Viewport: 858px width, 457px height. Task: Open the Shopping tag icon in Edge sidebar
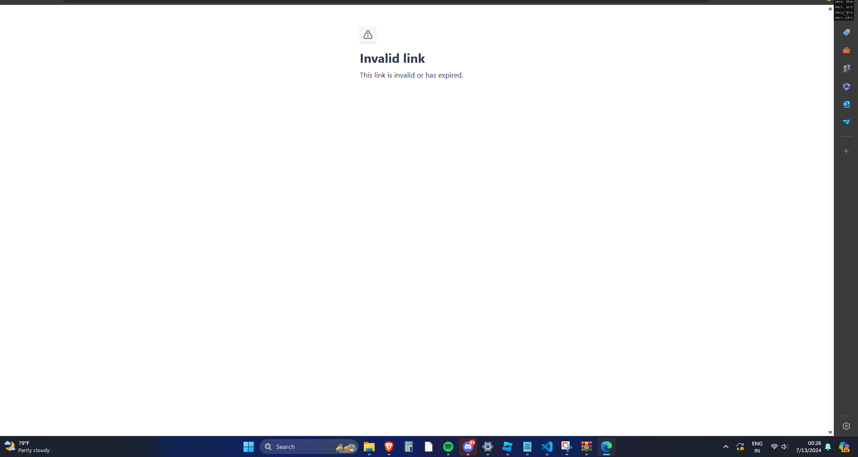pos(846,32)
